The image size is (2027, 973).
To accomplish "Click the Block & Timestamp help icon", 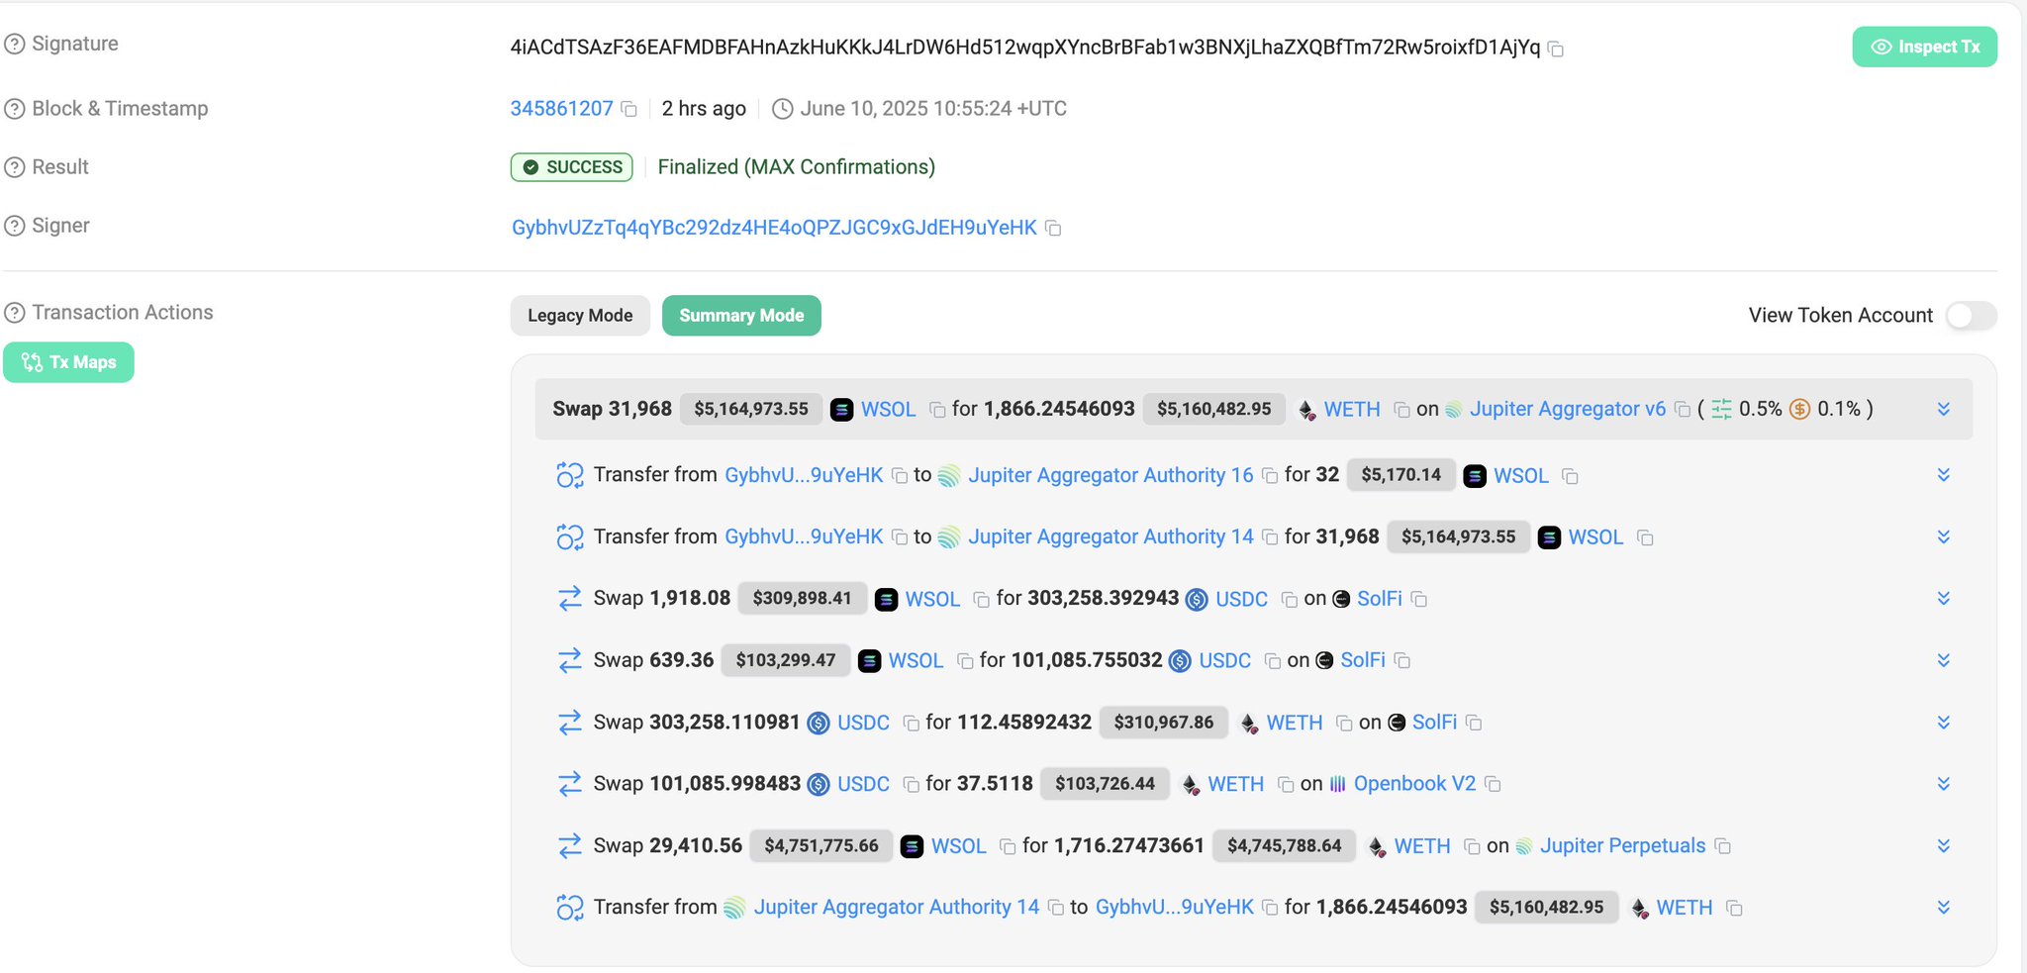I will tap(15, 109).
